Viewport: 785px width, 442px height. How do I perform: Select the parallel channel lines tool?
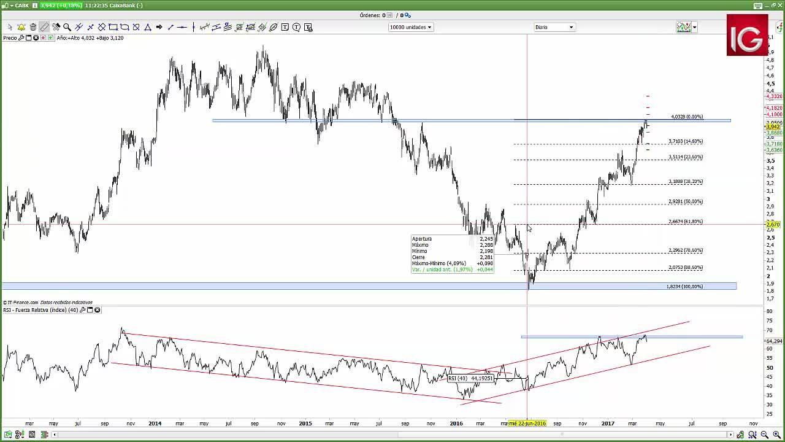[216, 27]
